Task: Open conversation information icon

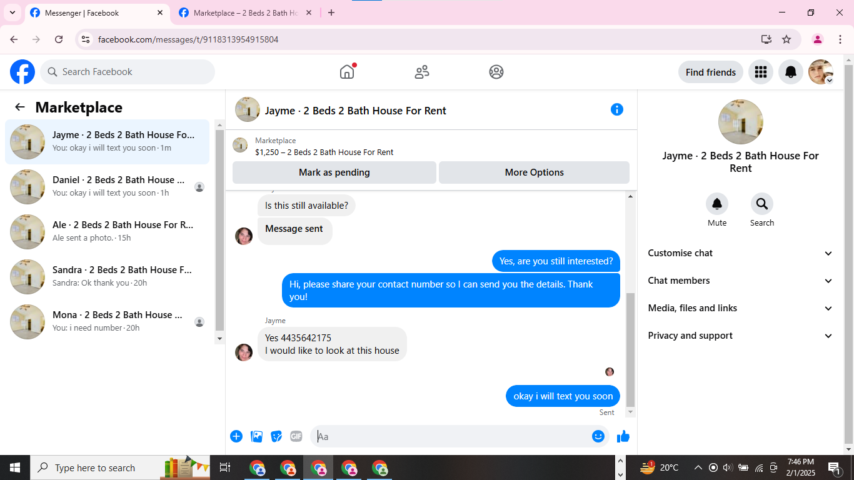Action: [x=617, y=109]
